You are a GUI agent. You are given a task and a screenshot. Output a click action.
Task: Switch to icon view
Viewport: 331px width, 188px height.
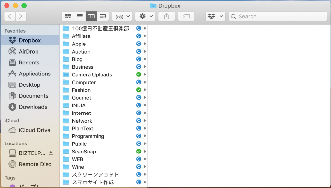pos(68,16)
